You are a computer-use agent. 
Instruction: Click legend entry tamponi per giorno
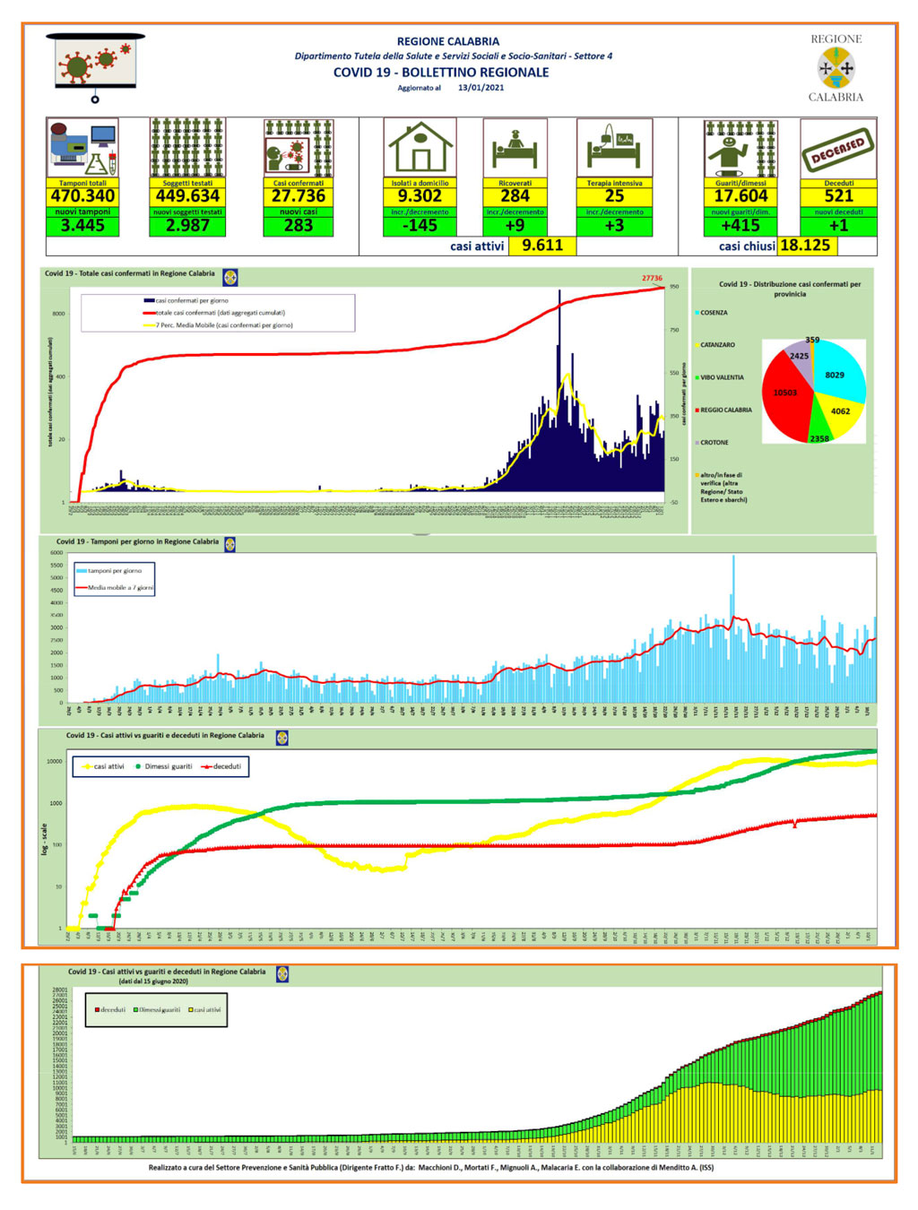109,571
